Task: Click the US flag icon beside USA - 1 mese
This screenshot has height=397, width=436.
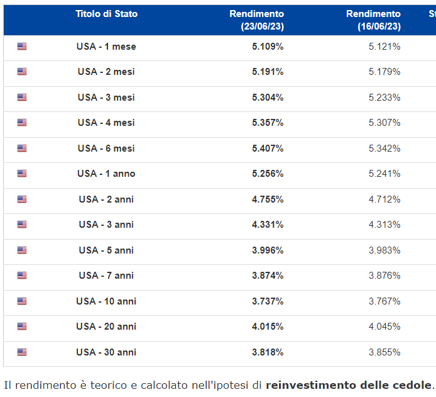Action: pos(22,47)
